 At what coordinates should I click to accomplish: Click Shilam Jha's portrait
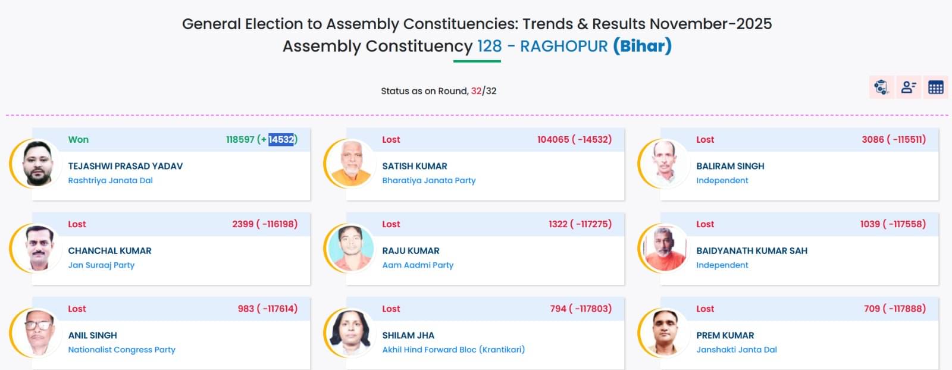[352, 333]
